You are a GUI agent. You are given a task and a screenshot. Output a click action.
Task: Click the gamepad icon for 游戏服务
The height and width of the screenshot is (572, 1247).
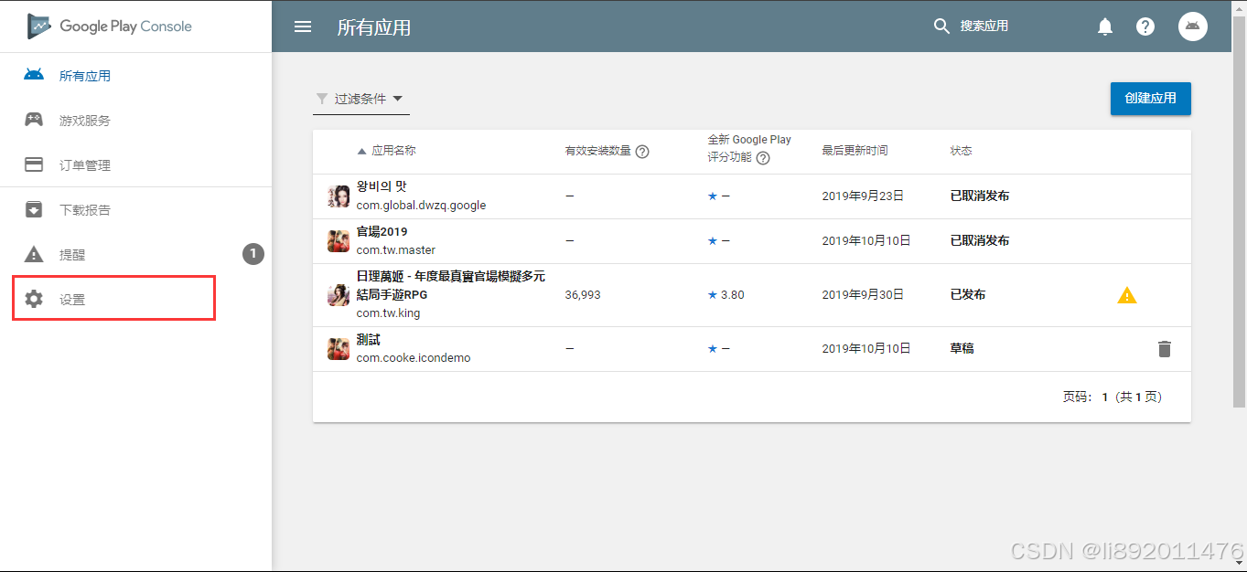click(34, 120)
